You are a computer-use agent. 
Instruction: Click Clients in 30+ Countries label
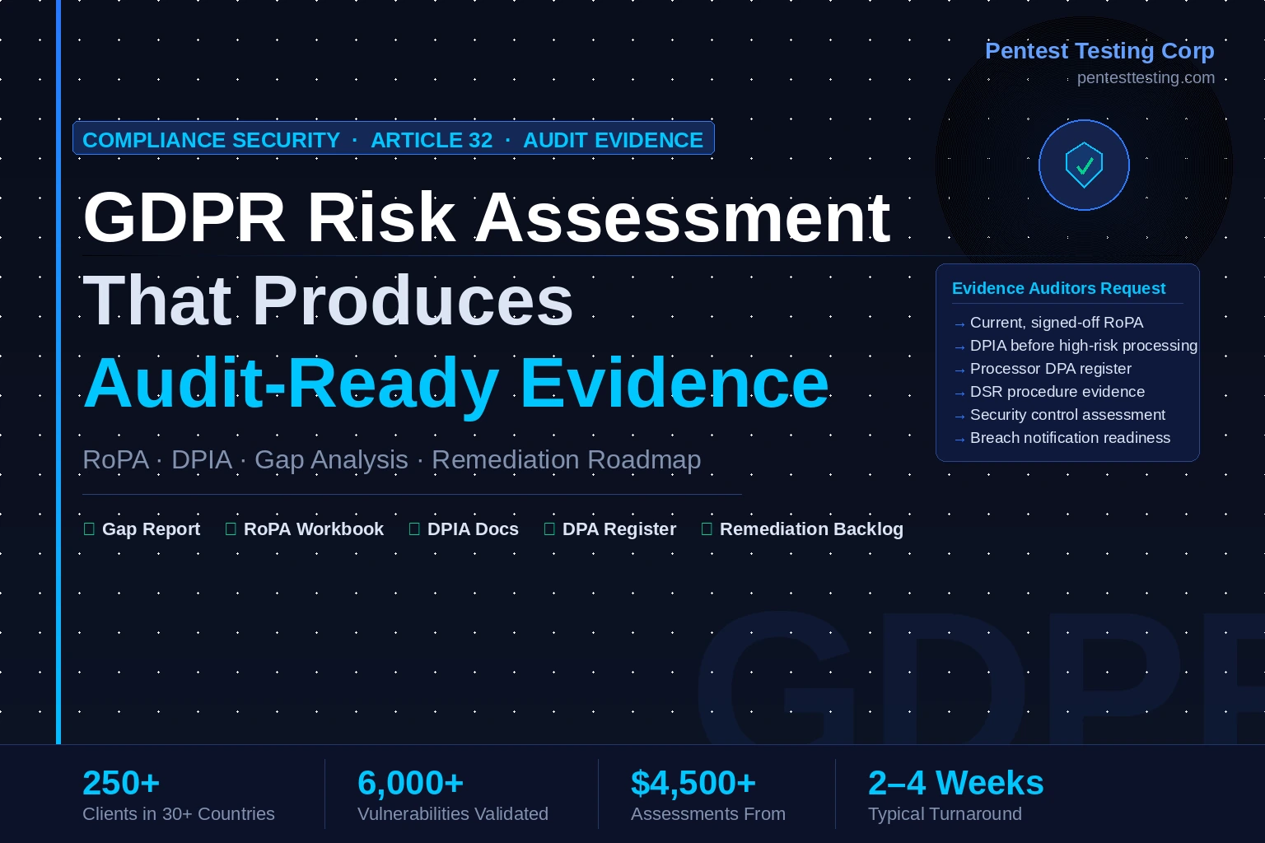(179, 814)
